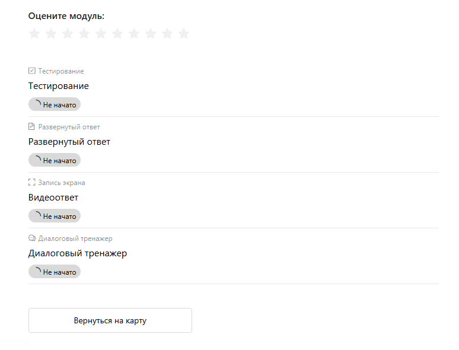Open the Видеоответ task
Viewport: 459px width, 350px height.
pyautogui.click(x=53, y=198)
